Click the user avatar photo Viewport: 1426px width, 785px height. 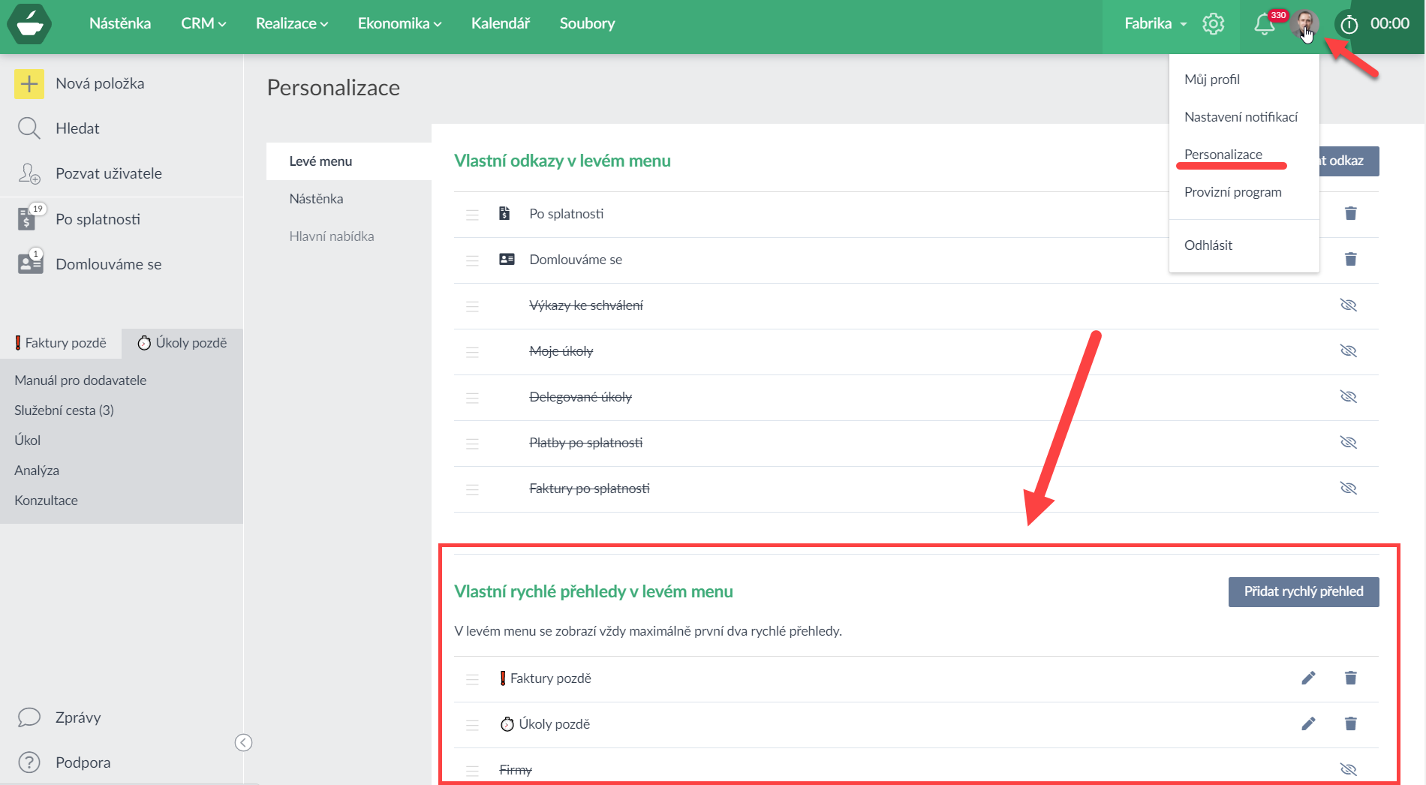pos(1305,23)
